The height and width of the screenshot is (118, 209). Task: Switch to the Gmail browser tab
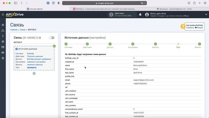[174, 9]
